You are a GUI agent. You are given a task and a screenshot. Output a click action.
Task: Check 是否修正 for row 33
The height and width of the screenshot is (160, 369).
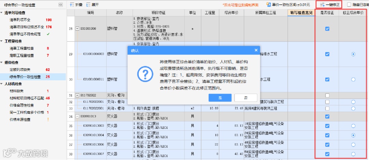327,109
